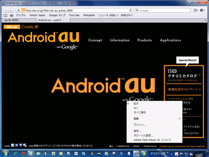This screenshot has height=157, width=209.
Task: Open the Contact footer link
Action: [135, 147]
